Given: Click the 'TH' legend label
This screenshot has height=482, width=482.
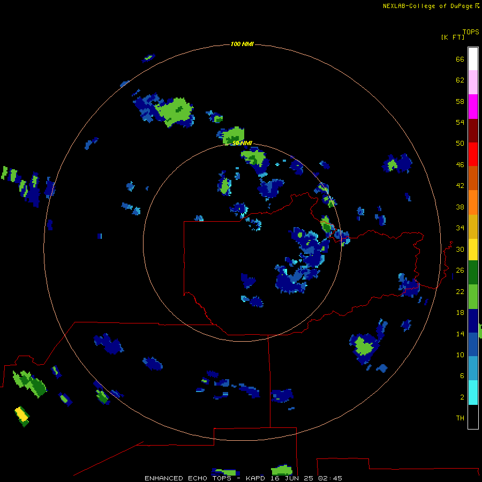Looking at the screenshot, I should (x=460, y=418).
